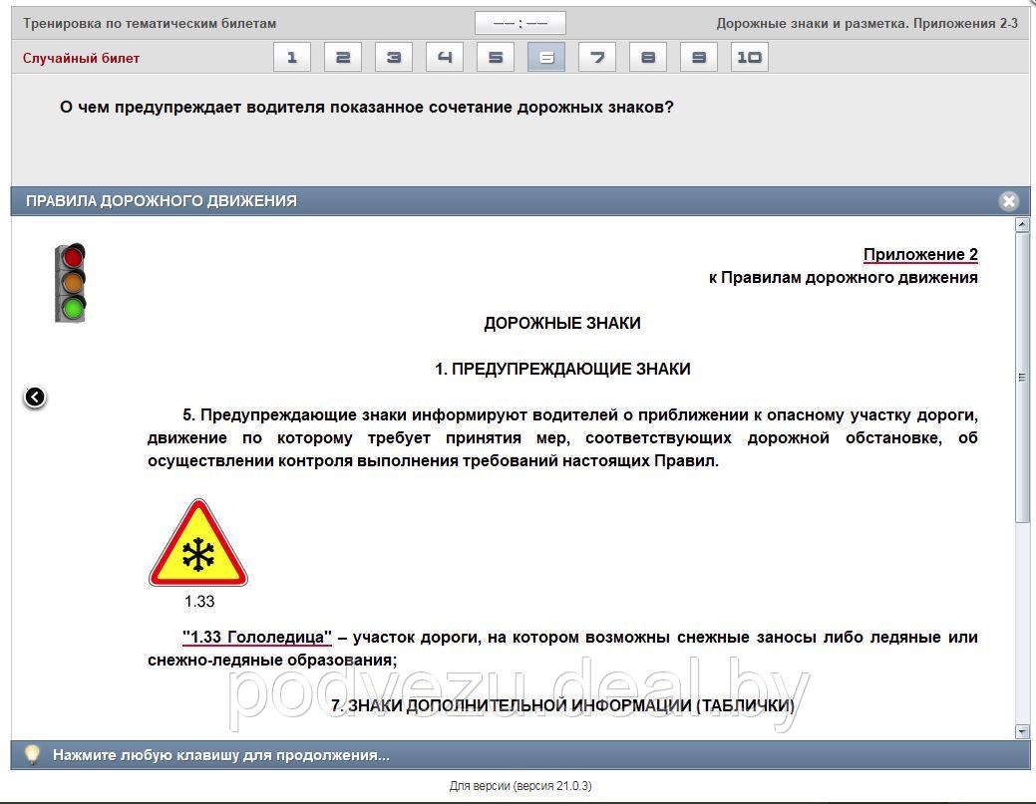Click the light bulb hint icon
This screenshot has height=804, width=1036.
point(31,754)
